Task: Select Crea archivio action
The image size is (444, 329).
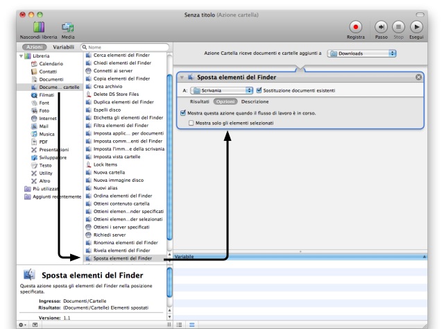Action: coord(108,87)
